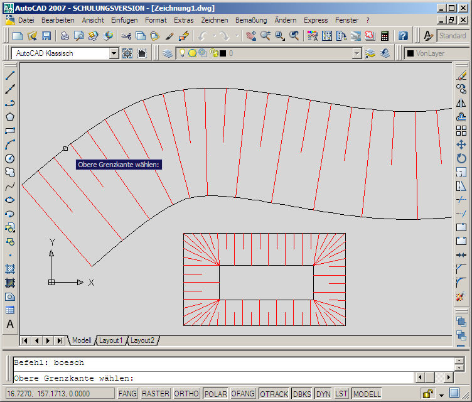Toggle ORTHO mode in status bar
This screenshot has height=402, width=472.
[187, 394]
